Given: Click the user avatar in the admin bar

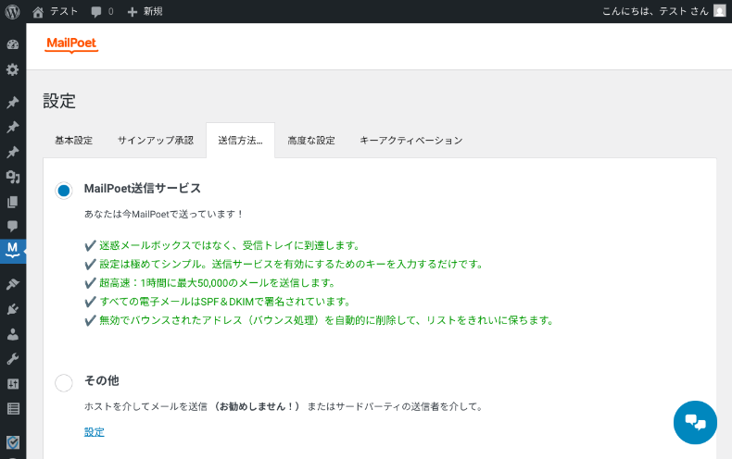Looking at the screenshot, I should pyautogui.click(x=720, y=11).
